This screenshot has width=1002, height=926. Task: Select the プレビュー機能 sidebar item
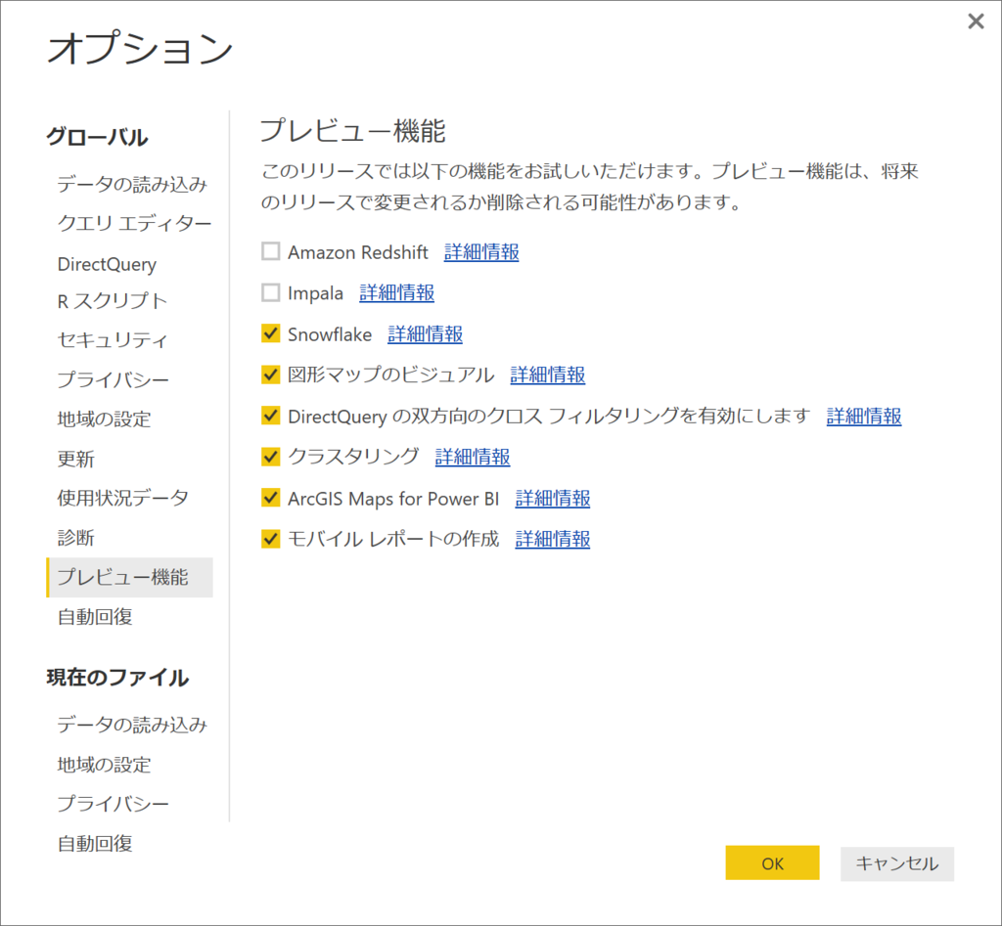click(x=130, y=577)
